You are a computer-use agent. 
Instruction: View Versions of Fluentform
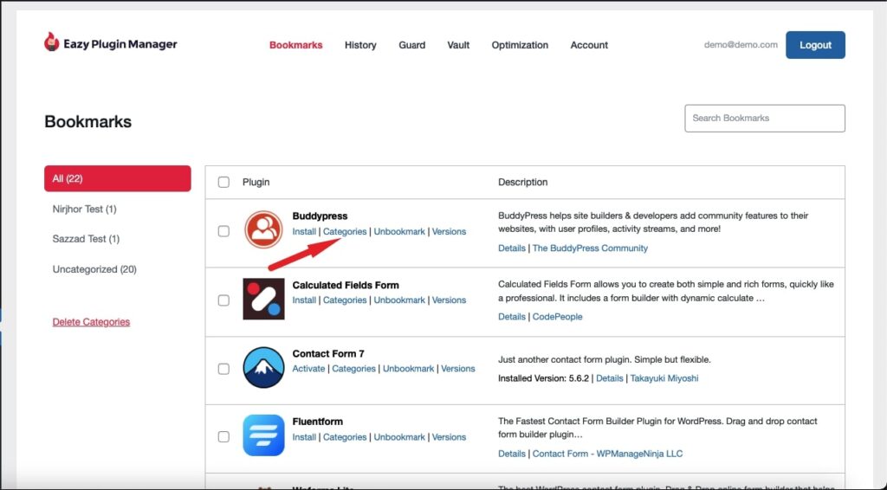coord(449,437)
